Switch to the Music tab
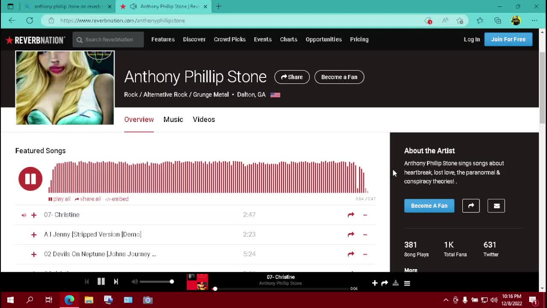This screenshot has height=308, width=547. 173,119
